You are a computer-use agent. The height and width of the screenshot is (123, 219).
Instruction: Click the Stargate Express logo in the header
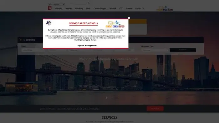[165, 8]
